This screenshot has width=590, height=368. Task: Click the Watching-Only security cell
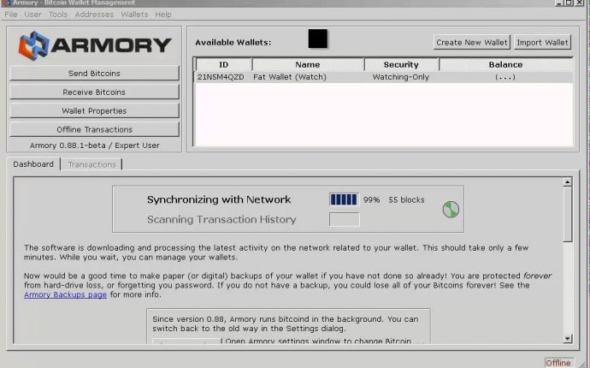pyautogui.click(x=401, y=77)
